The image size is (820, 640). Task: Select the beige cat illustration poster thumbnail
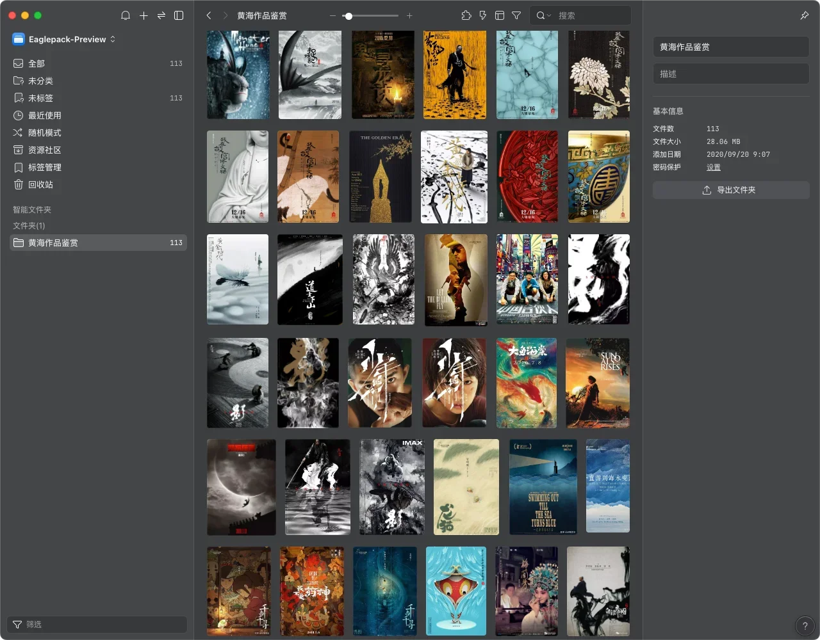point(466,486)
